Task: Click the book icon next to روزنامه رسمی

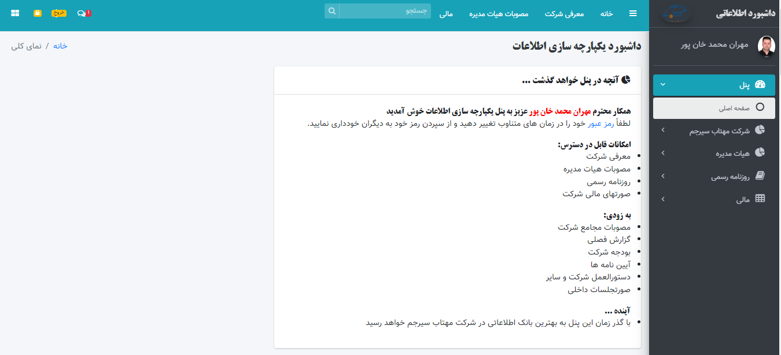Action: [x=760, y=176]
